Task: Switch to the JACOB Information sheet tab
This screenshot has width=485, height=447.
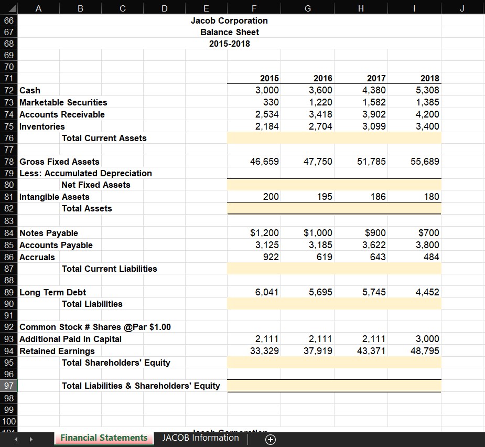Action: (x=200, y=438)
